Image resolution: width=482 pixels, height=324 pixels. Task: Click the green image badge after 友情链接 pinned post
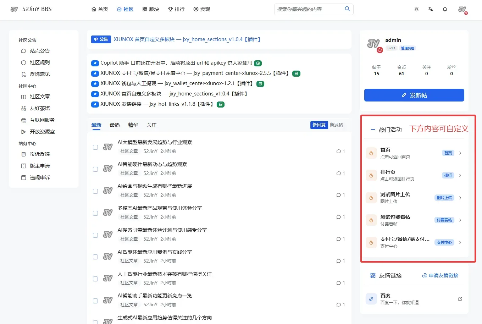(x=221, y=104)
